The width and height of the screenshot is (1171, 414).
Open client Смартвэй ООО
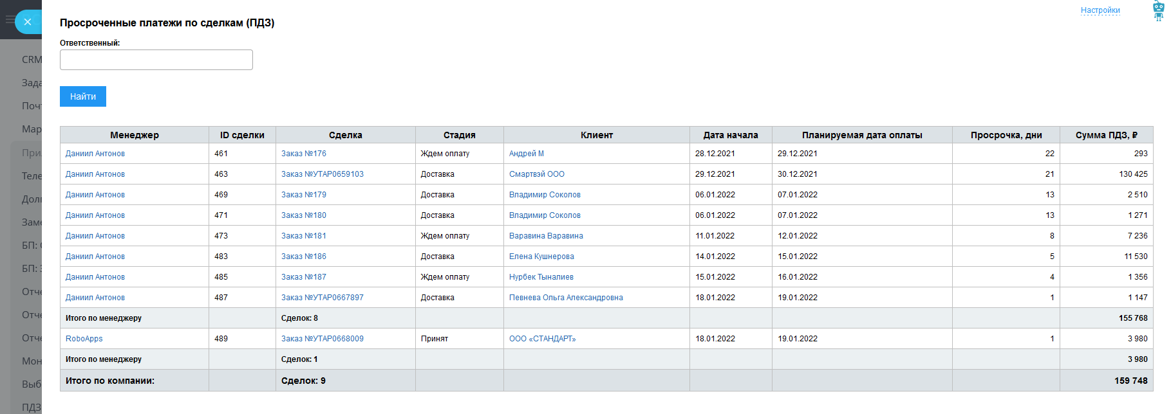pos(536,174)
